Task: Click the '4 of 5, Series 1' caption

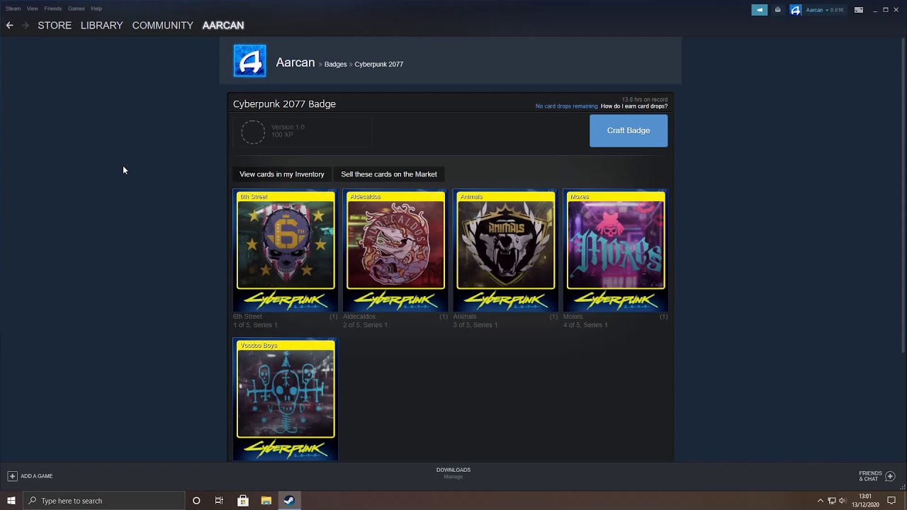Action: pos(585,325)
